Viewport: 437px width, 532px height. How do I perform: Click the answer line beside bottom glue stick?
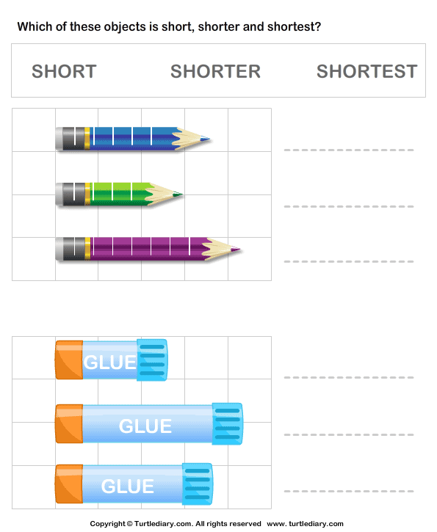point(349,491)
